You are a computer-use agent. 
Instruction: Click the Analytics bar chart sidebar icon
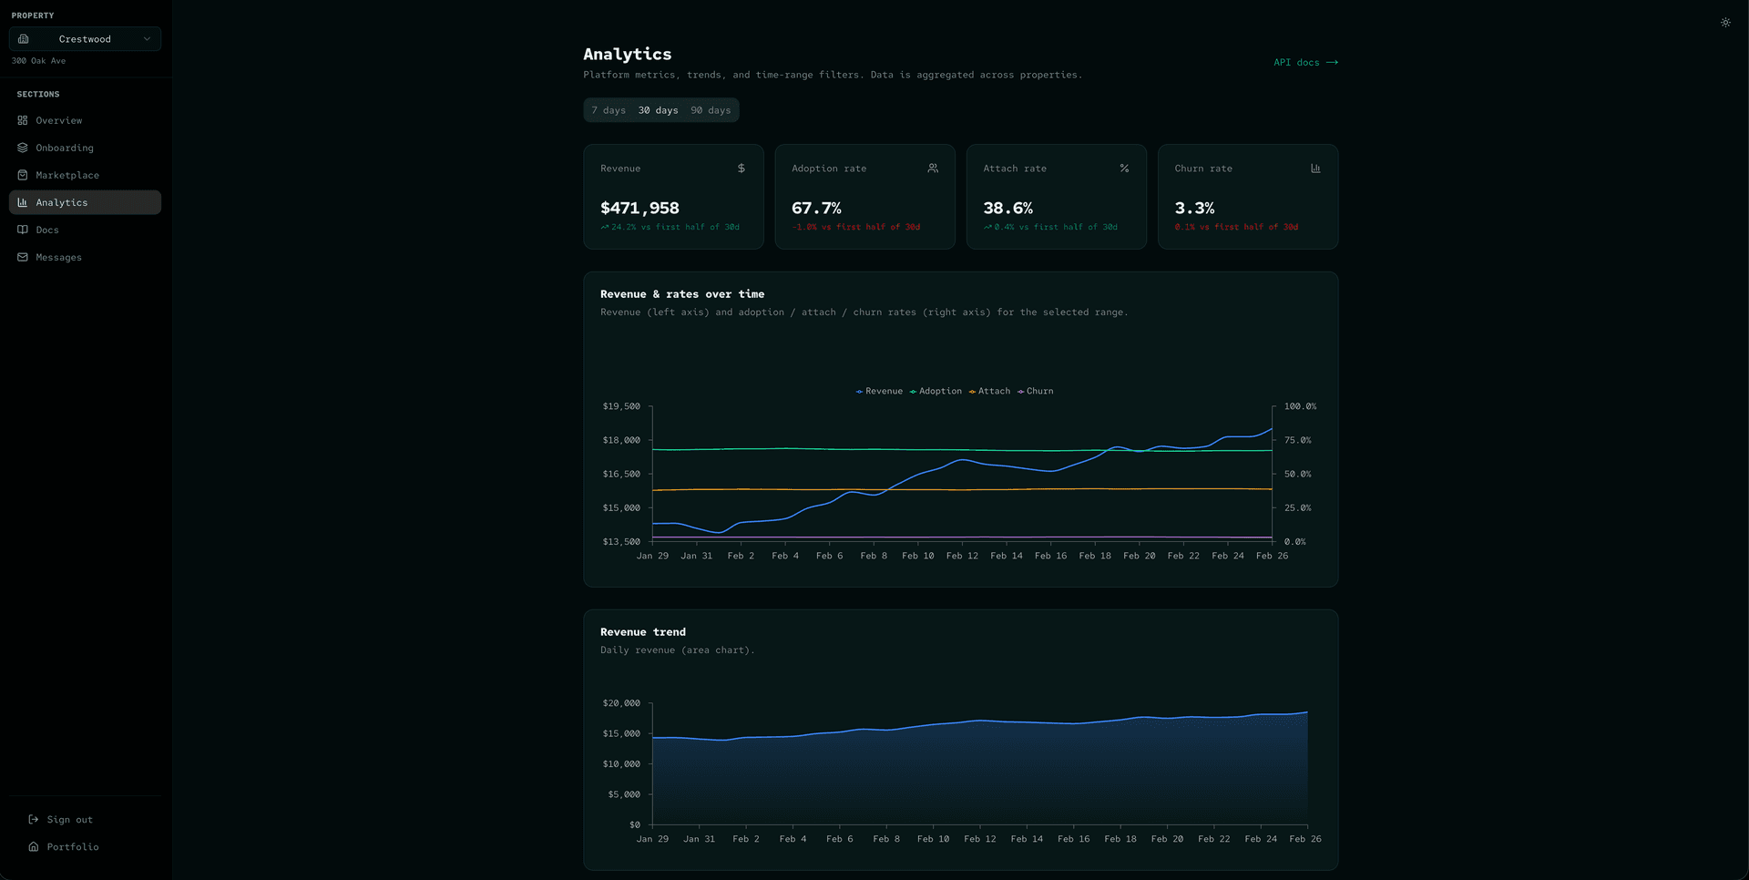pyautogui.click(x=23, y=202)
